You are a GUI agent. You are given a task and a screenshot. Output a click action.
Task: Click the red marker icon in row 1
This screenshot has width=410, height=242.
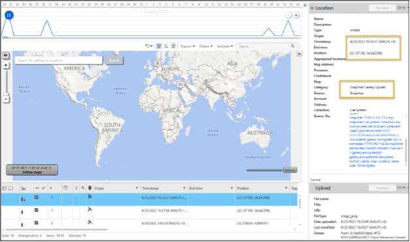point(23,199)
